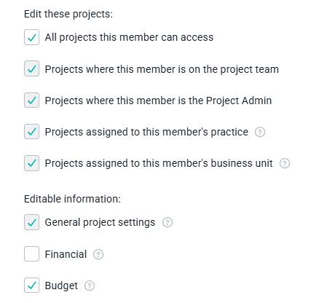Viewport: 335px width, 303px height.
Task: Click the 'Financial' label text
Action: coord(66,254)
